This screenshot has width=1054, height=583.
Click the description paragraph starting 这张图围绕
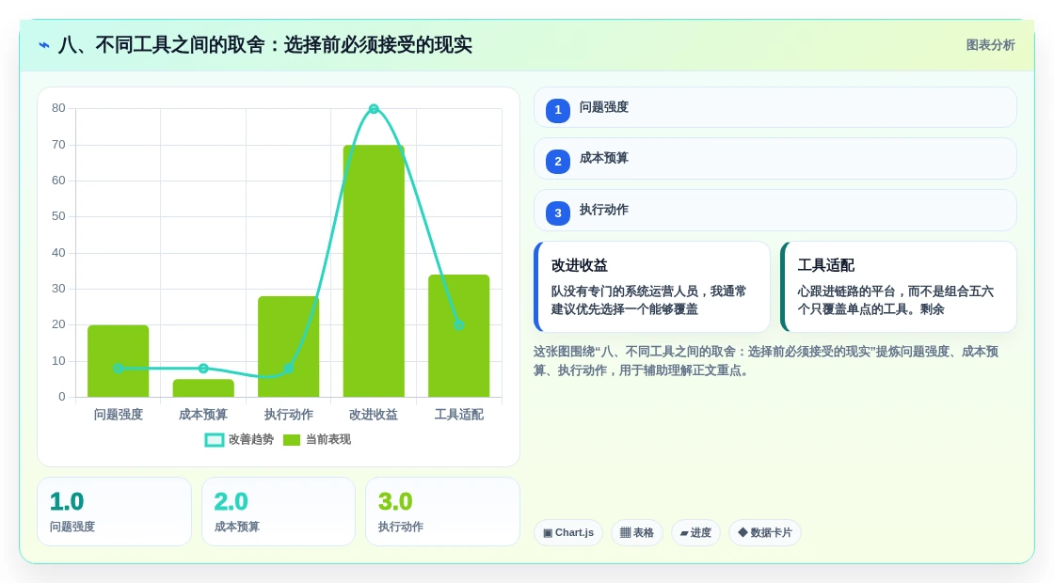(x=766, y=361)
